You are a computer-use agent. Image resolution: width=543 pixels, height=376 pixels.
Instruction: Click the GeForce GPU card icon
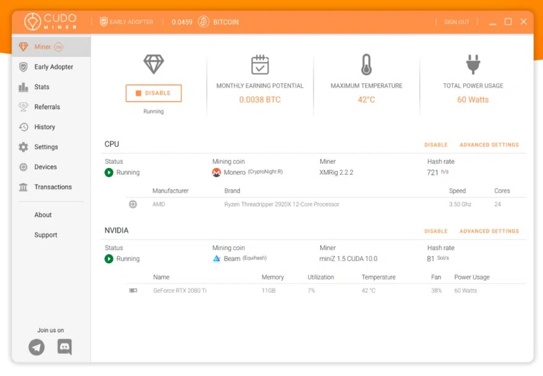click(133, 290)
